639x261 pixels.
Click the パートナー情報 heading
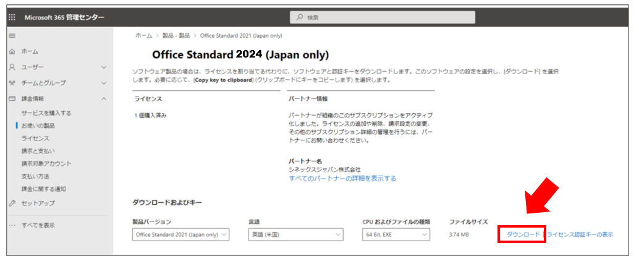pos(308,99)
